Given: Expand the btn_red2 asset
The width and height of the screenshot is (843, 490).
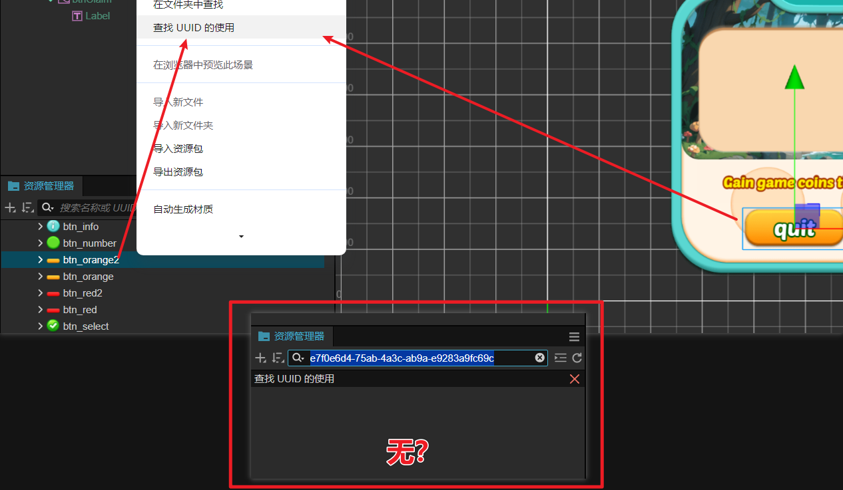Looking at the screenshot, I should [40, 293].
